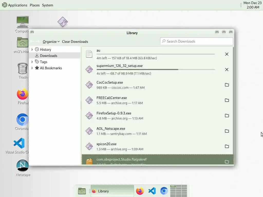Viewport: 263px width, 197px height.
Task: Select the FirefoxSetup-0.9.3.exe file name
Action: [114, 113]
